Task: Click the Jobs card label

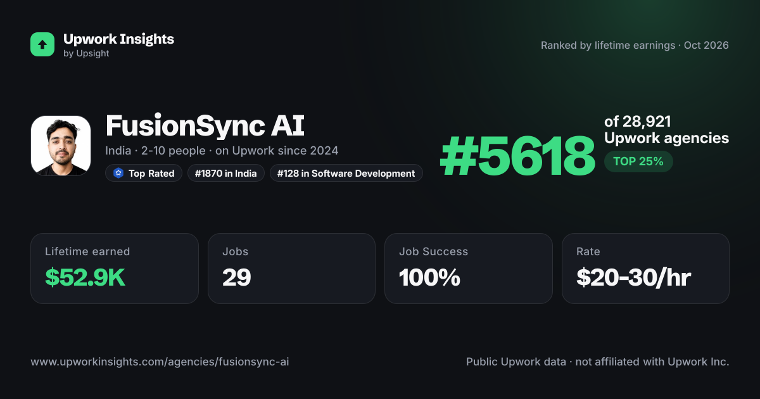Action: click(236, 251)
